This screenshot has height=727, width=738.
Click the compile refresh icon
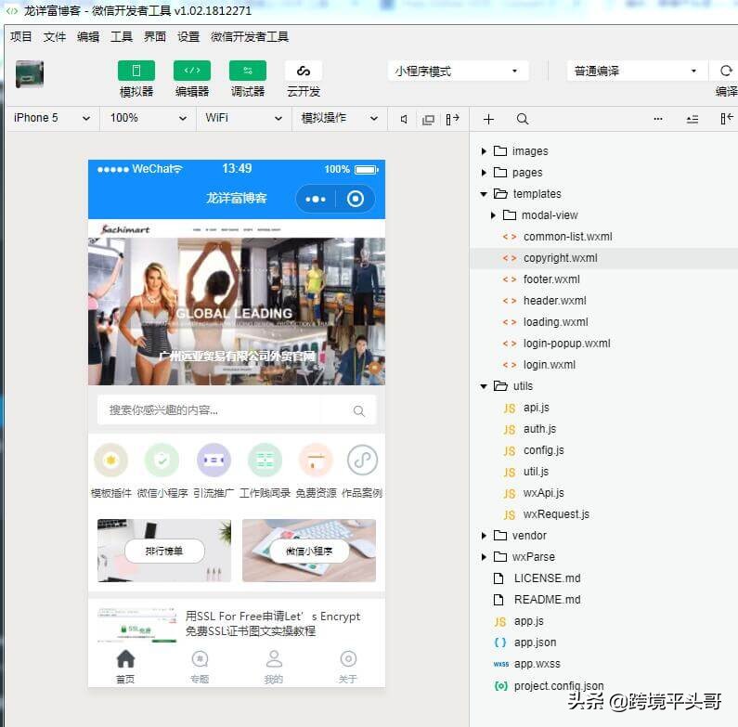(726, 71)
